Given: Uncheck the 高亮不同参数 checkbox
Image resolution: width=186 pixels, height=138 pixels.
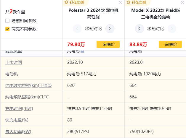Looking at the screenshot, I should click(7, 29).
